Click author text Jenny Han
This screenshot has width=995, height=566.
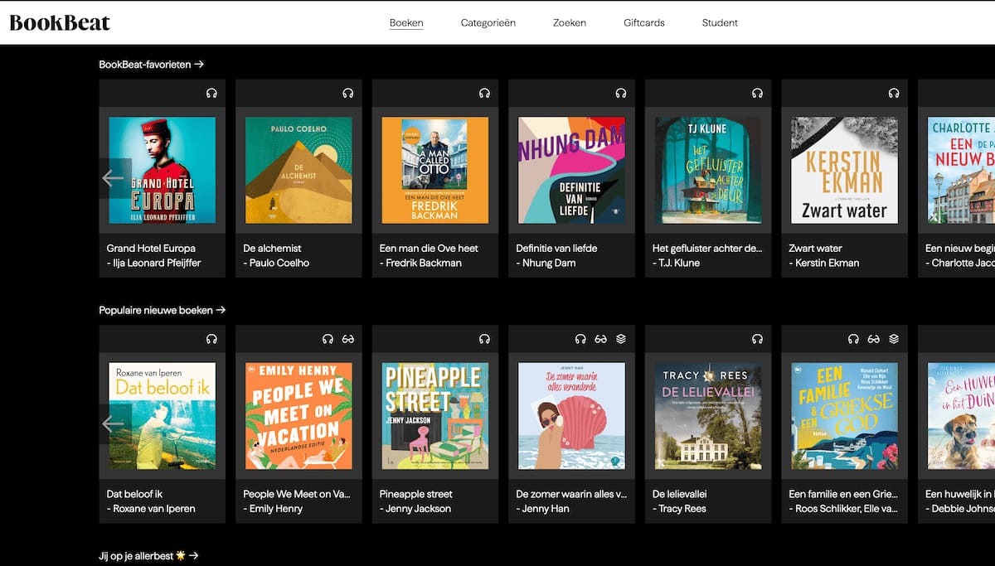point(546,509)
